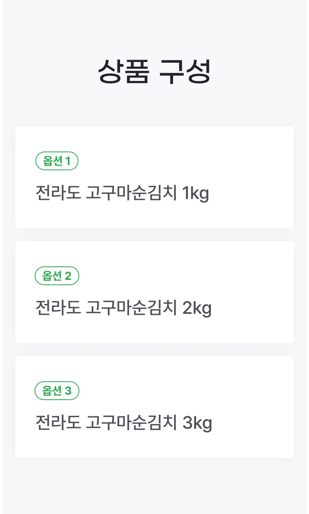Click the word "구성" in the heading
The height and width of the screenshot is (514, 309).
click(x=185, y=72)
